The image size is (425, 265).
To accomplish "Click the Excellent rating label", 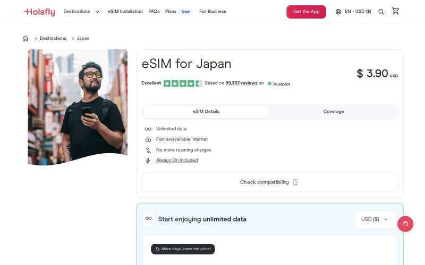I will pyautogui.click(x=151, y=83).
